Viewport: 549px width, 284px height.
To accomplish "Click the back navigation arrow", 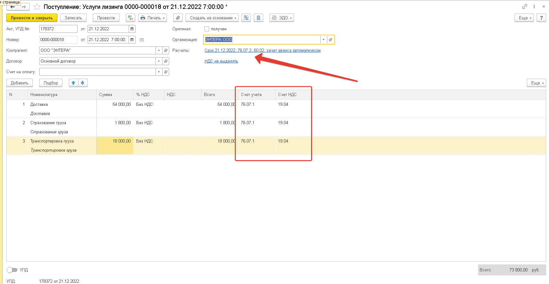I will click(x=13, y=7).
